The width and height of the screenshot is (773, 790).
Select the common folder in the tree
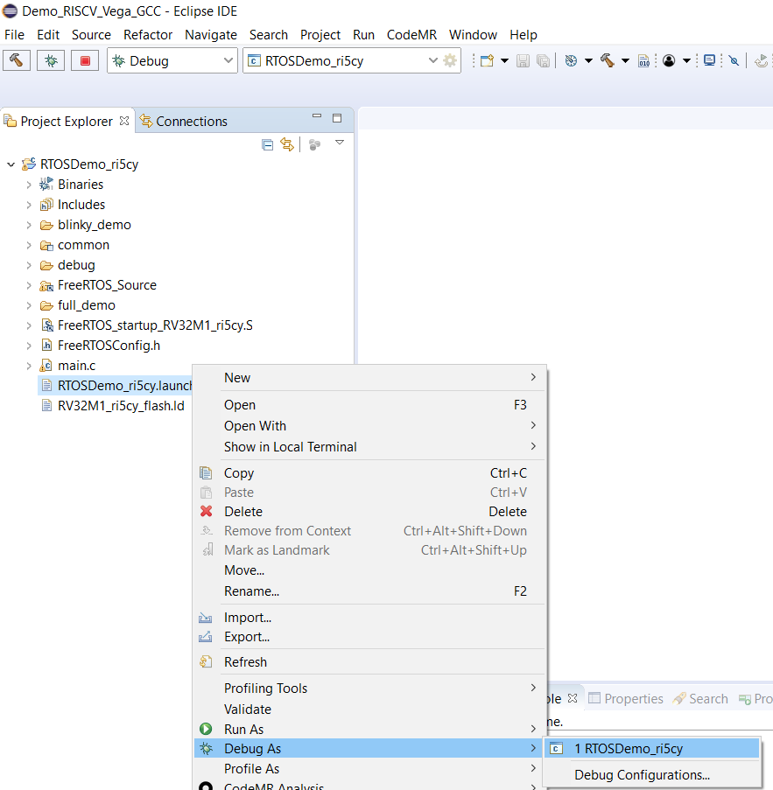click(83, 245)
